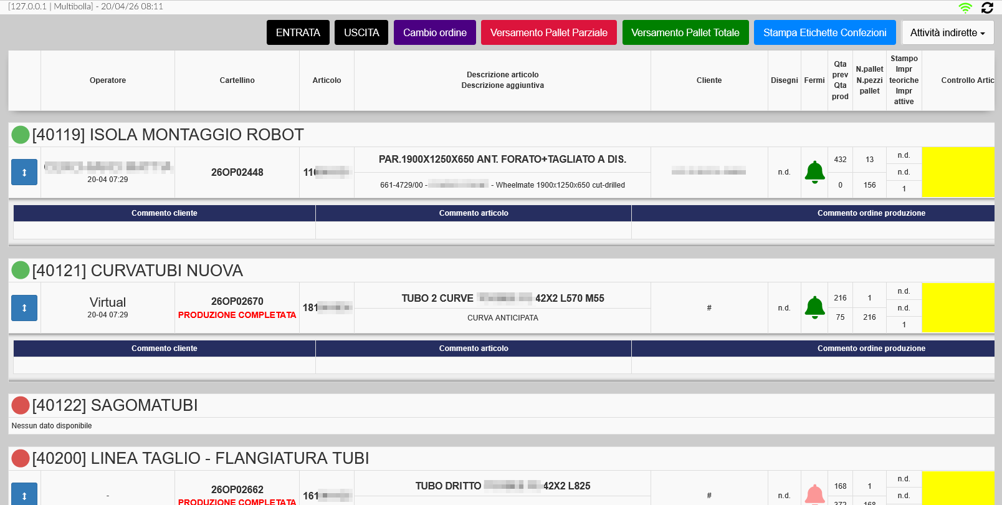Click yellow Controllo cell for 26OP02670
This screenshot has height=505, width=1002.
(x=958, y=308)
